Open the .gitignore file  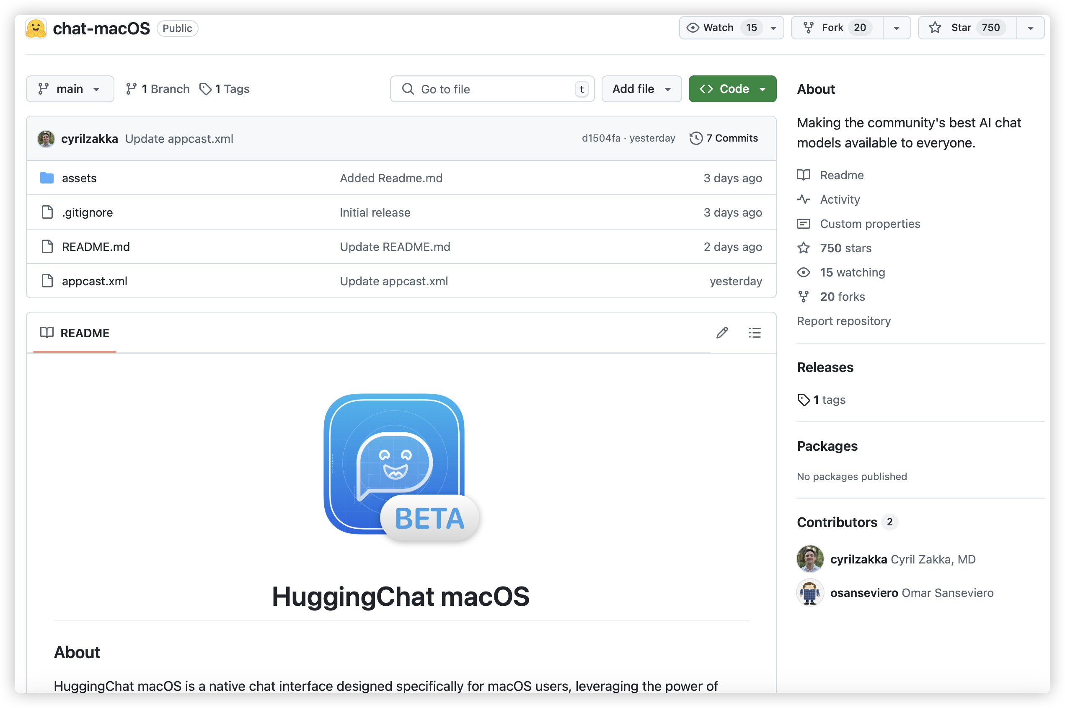(x=87, y=212)
